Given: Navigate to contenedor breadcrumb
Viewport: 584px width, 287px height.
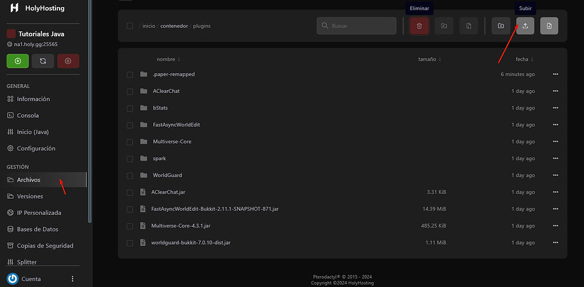Looking at the screenshot, I should coord(174,26).
